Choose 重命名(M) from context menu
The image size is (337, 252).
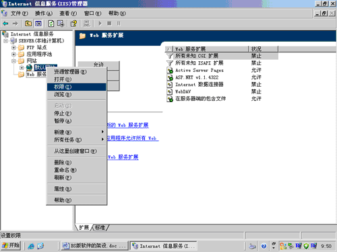[76, 170]
